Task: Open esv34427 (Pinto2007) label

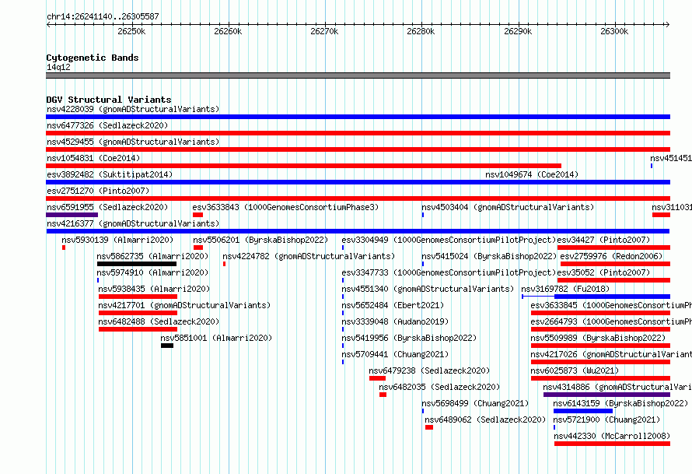Action: click(603, 240)
